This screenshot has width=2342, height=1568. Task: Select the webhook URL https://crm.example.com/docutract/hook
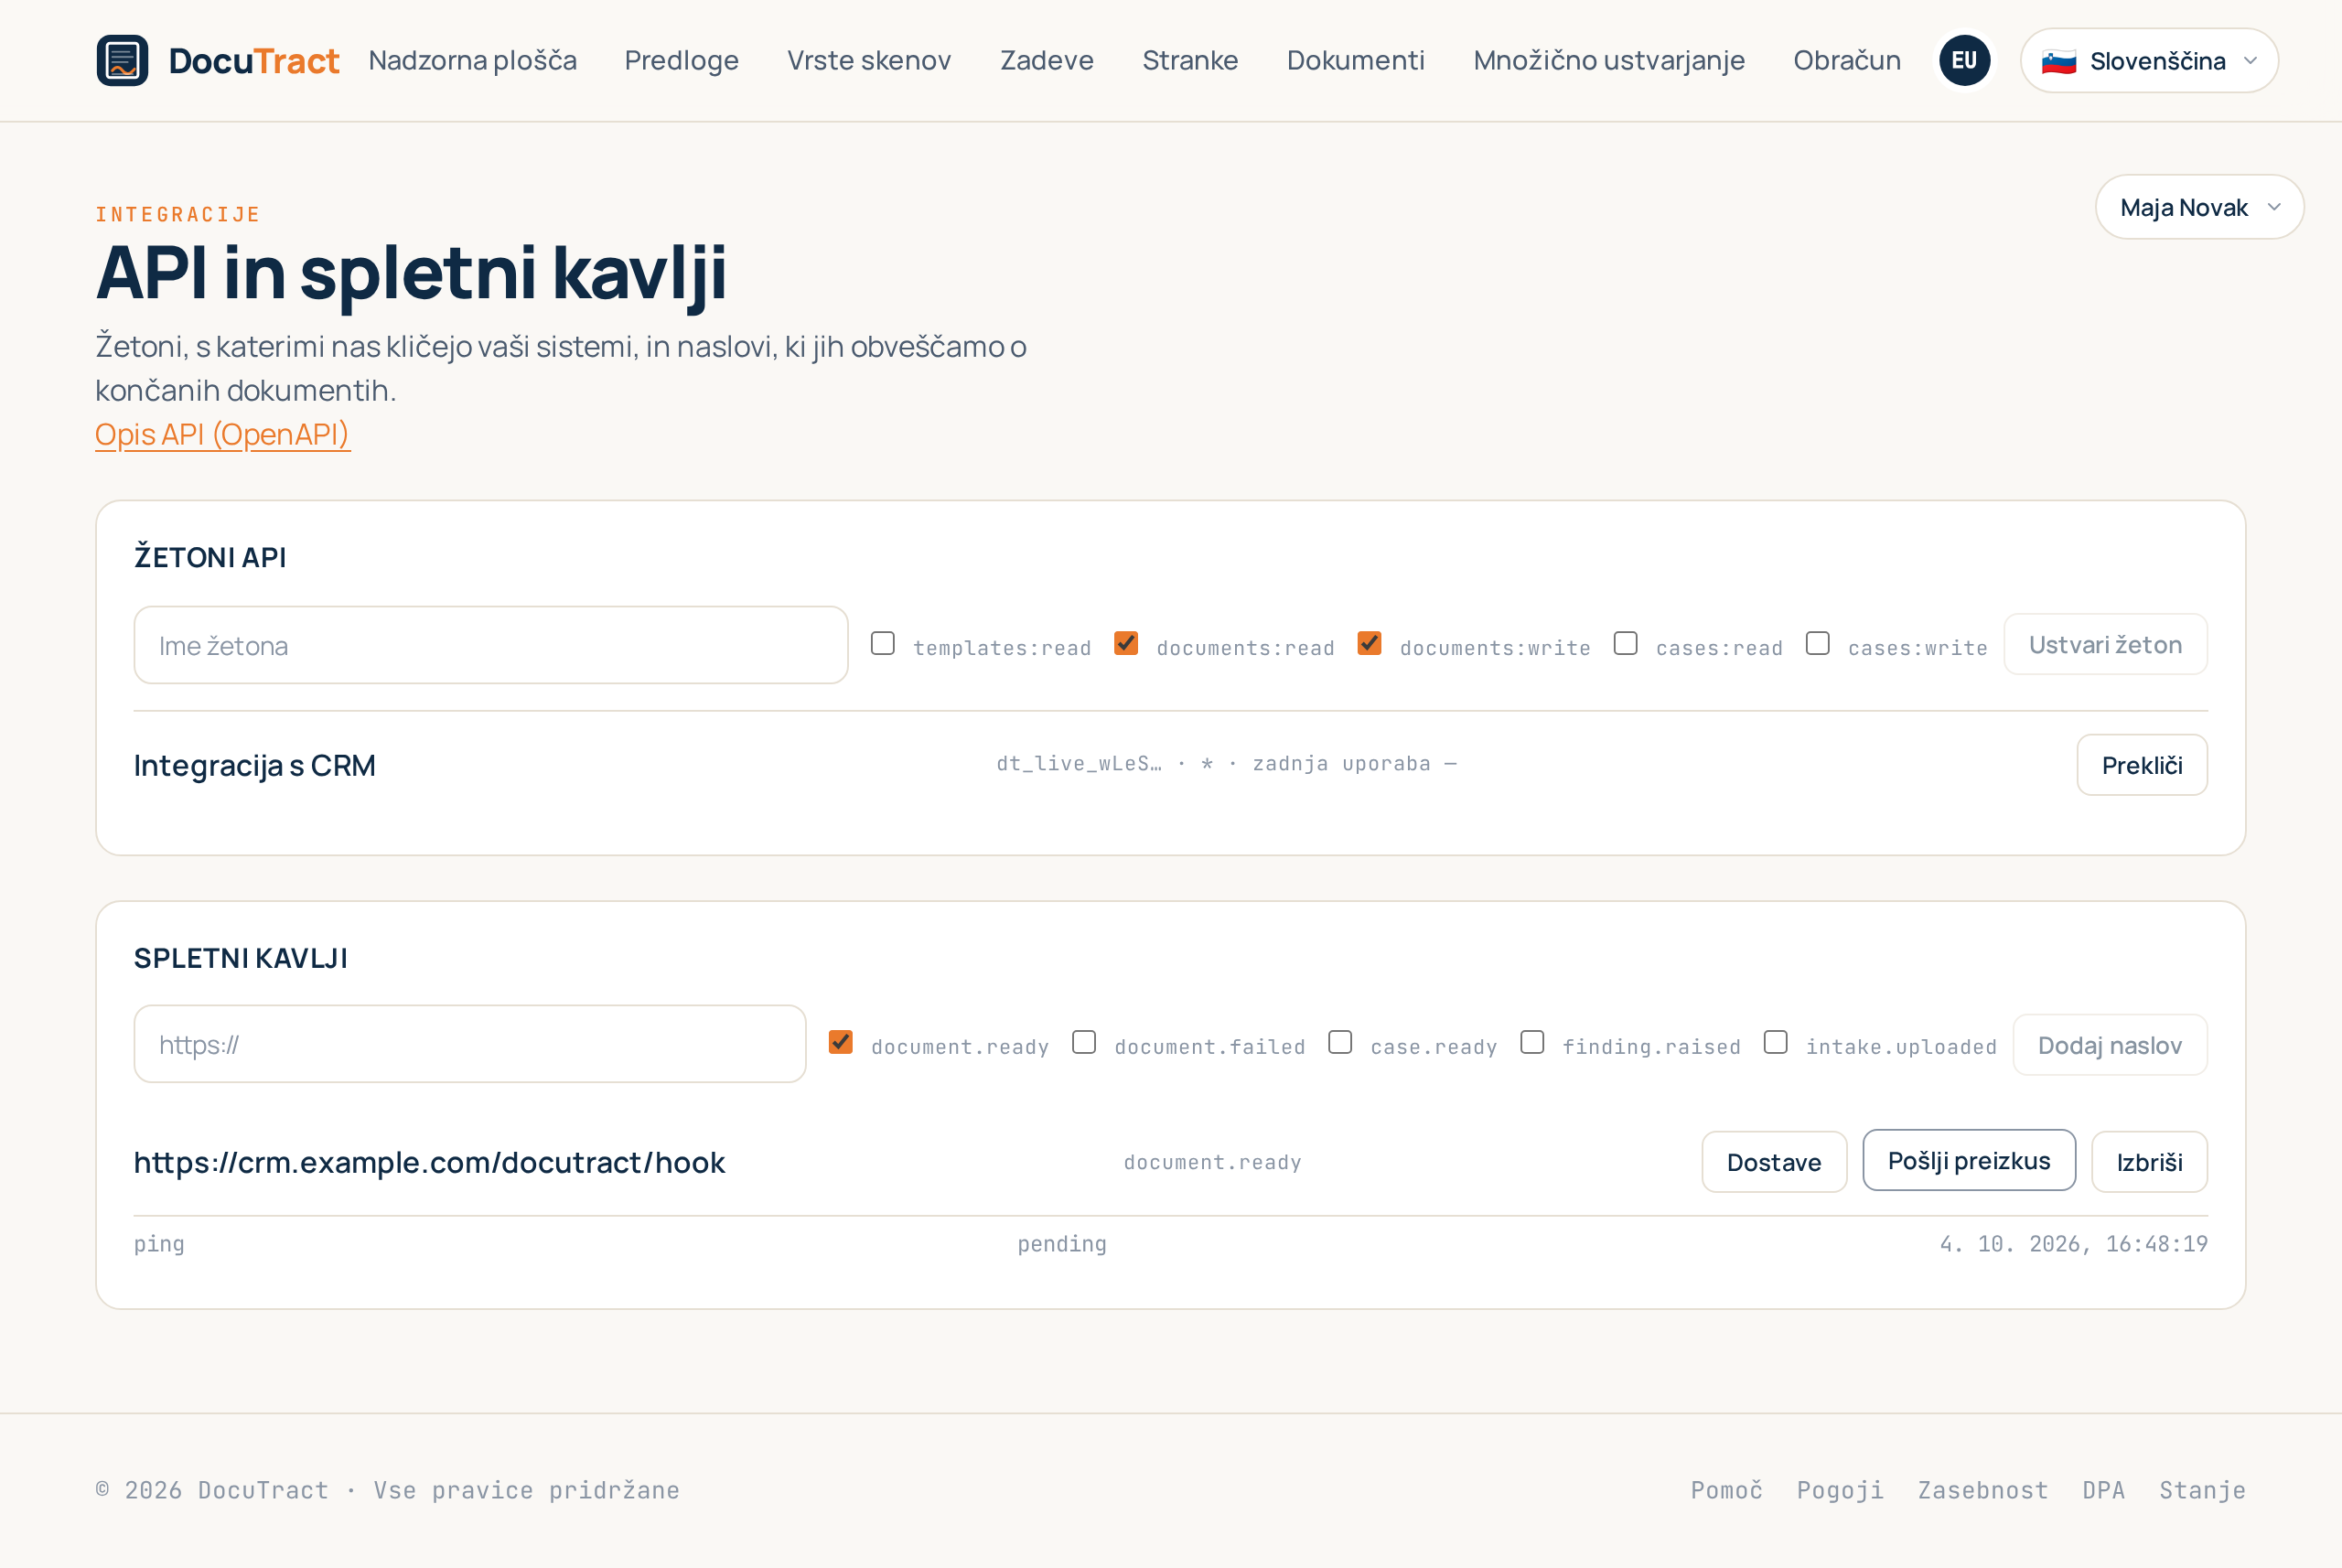pos(429,1162)
